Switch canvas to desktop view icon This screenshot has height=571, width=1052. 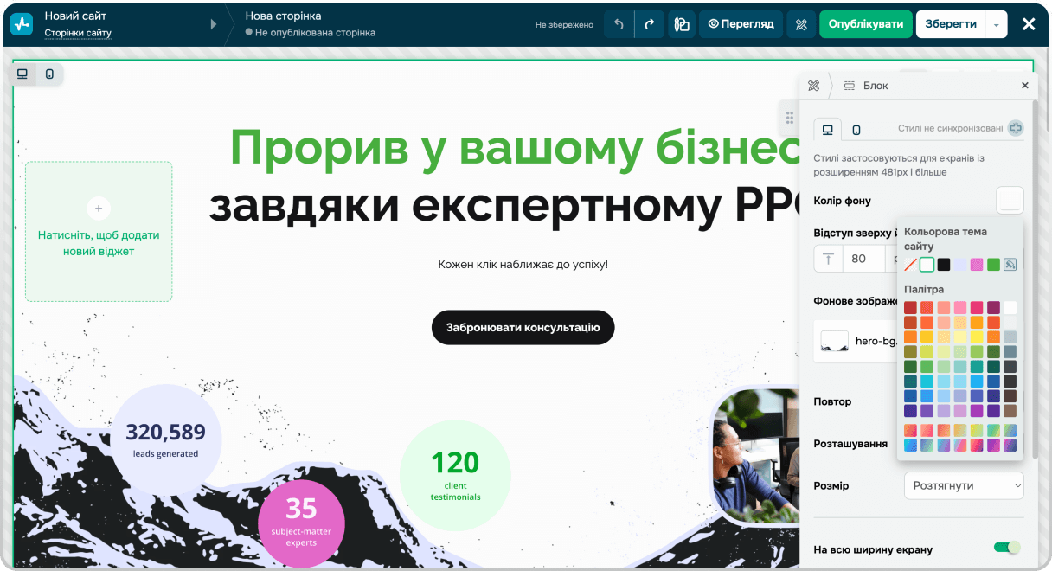22,74
